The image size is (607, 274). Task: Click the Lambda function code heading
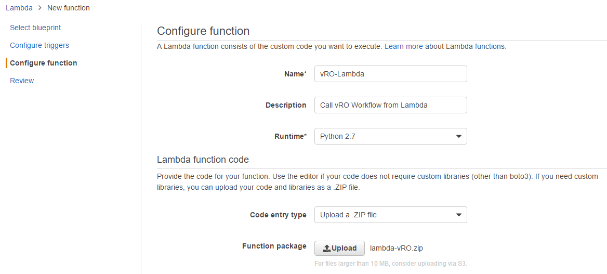coord(203,160)
